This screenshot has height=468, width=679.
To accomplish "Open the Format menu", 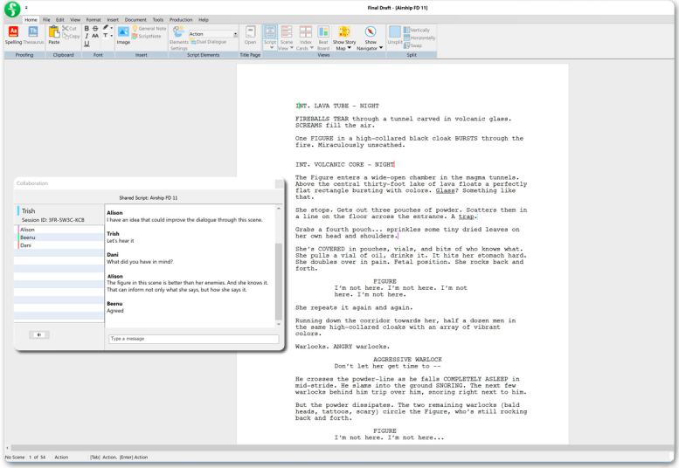I will pos(94,19).
